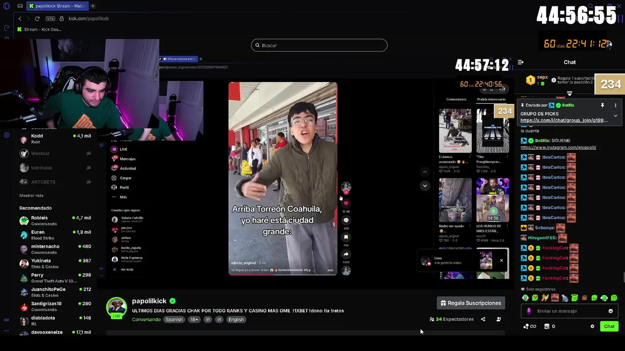Open the emoji picker in chat input
625x351 pixels.
610,311
